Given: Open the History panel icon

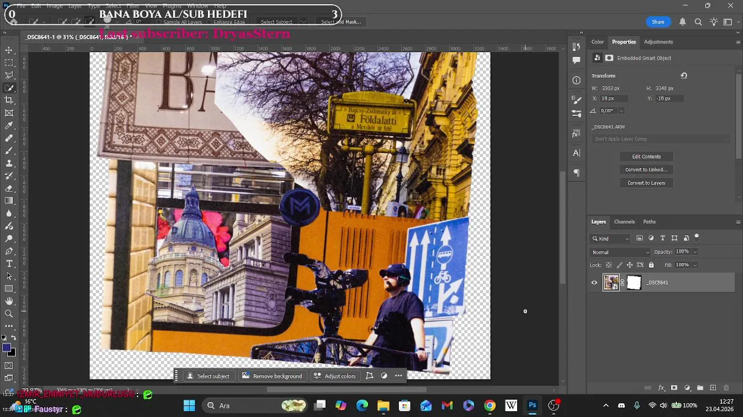Looking at the screenshot, I should tap(576, 47).
